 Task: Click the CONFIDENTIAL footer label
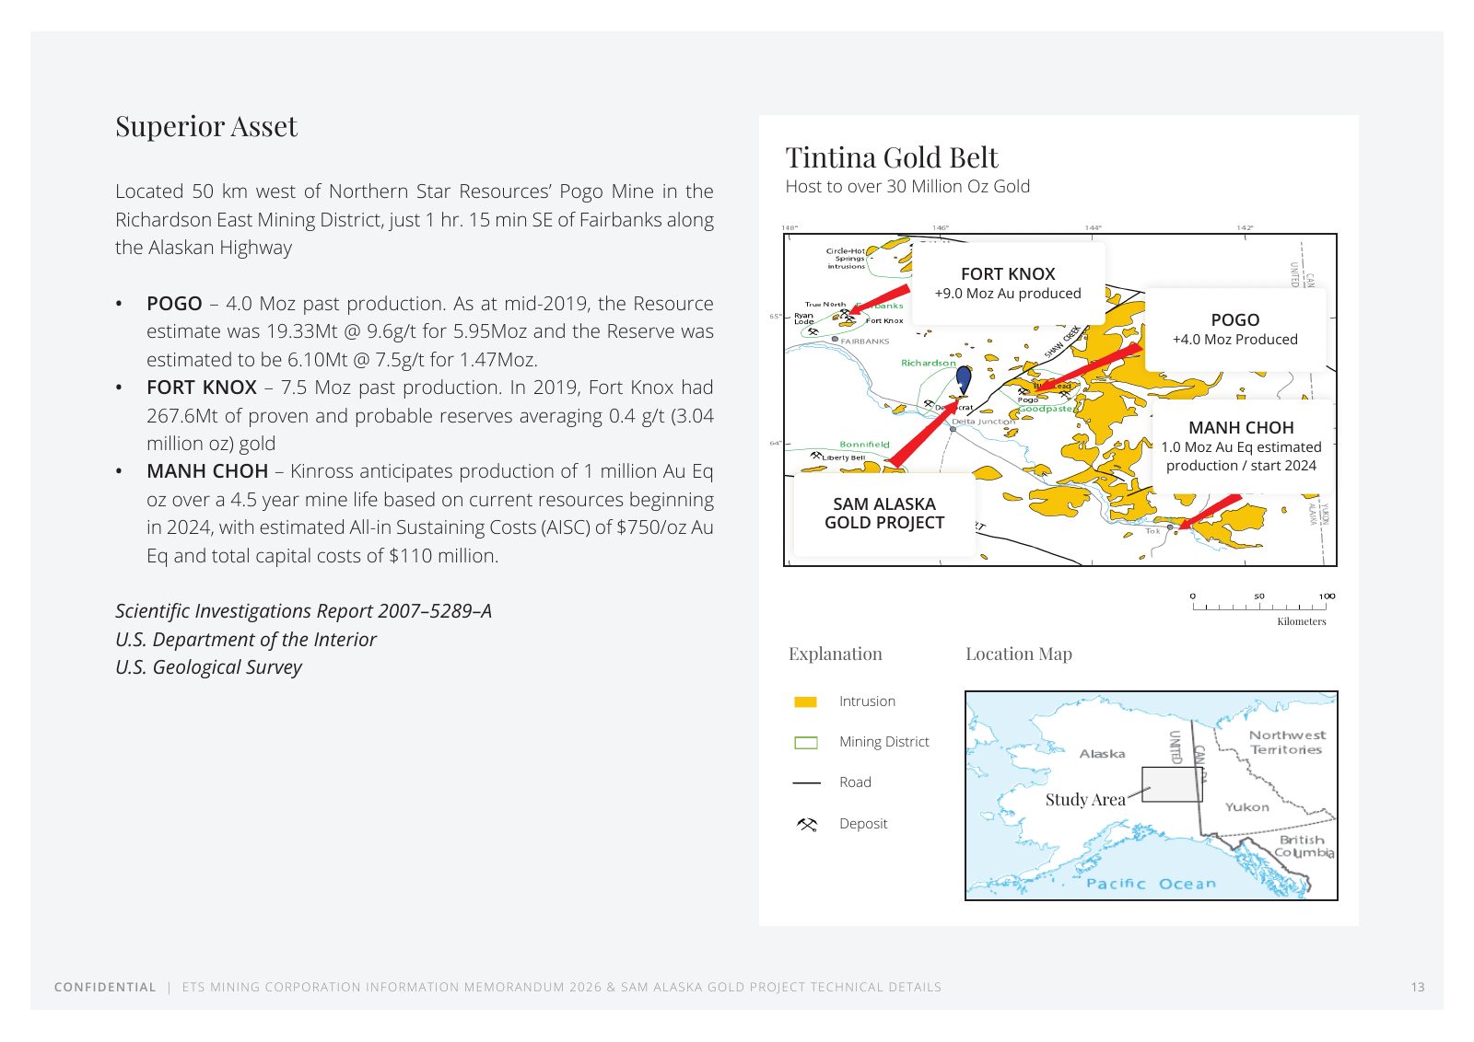[105, 987]
